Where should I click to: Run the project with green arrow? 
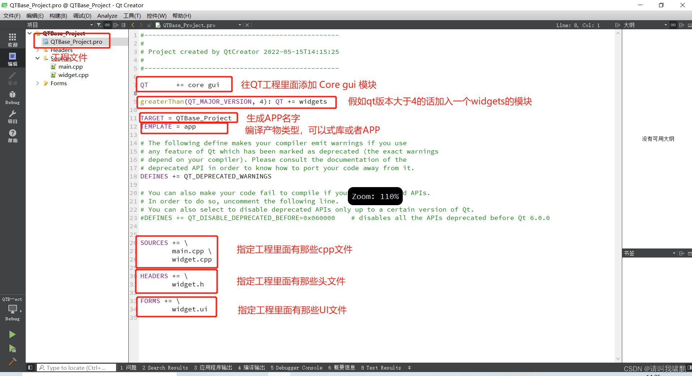(12, 334)
